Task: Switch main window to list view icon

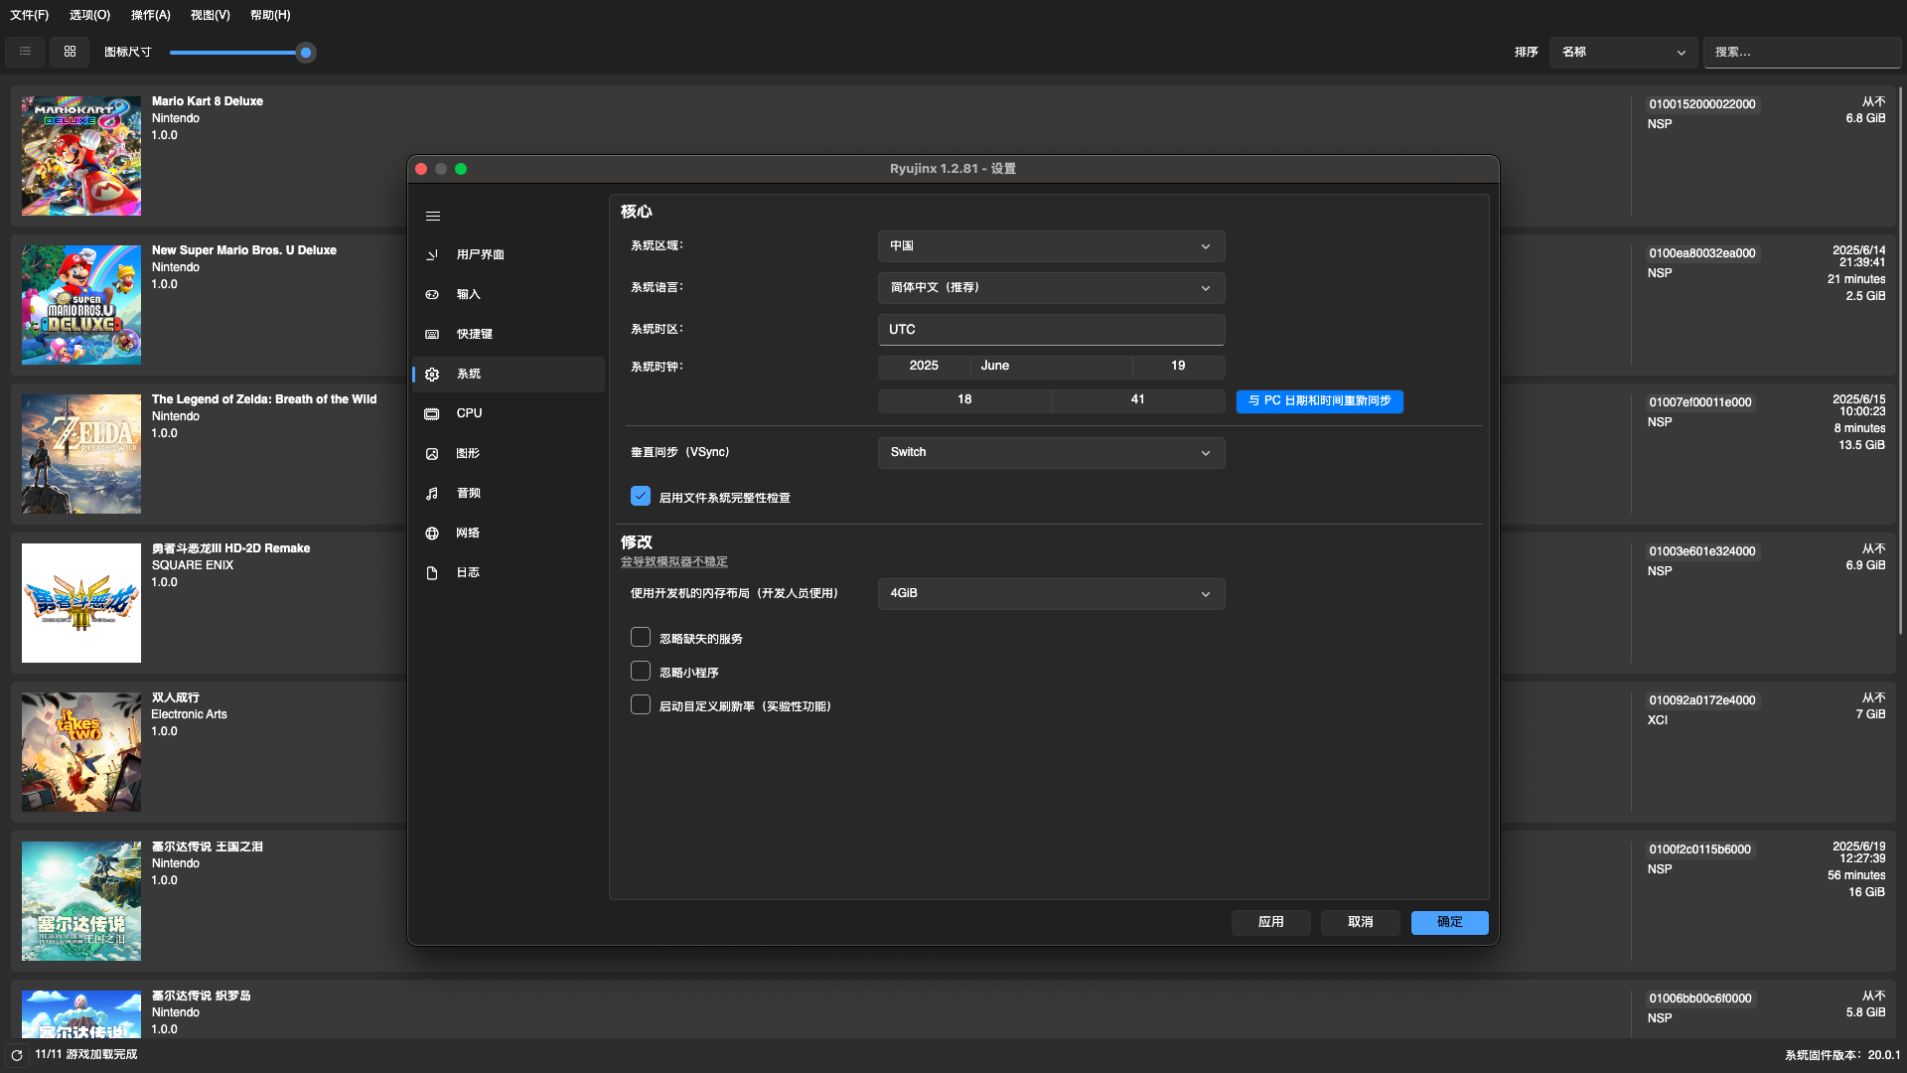Action: (x=25, y=52)
